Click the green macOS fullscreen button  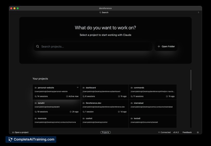tap(18, 8)
